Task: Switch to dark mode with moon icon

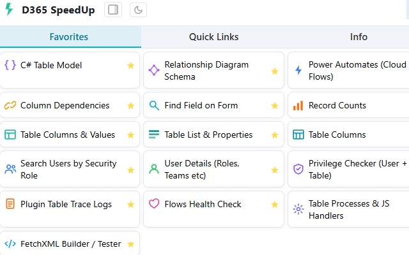Action: tap(138, 10)
